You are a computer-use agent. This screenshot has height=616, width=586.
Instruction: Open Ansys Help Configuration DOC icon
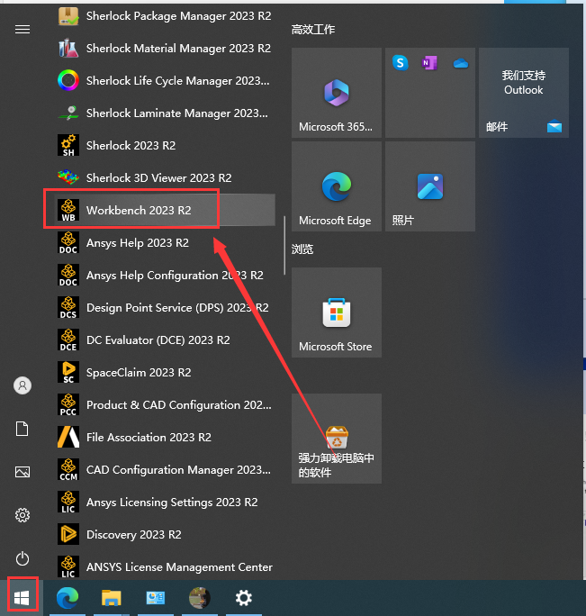coord(68,275)
